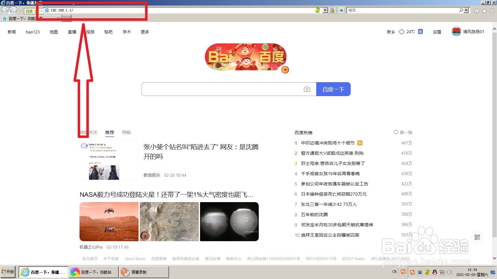Open hot item 东北三省一年减少42.73万人
This screenshot has height=279, width=497.
[x=329, y=204]
